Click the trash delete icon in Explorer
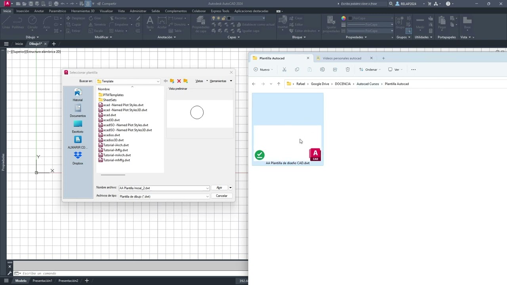Viewport: 507px width, 285px height. (347, 70)
